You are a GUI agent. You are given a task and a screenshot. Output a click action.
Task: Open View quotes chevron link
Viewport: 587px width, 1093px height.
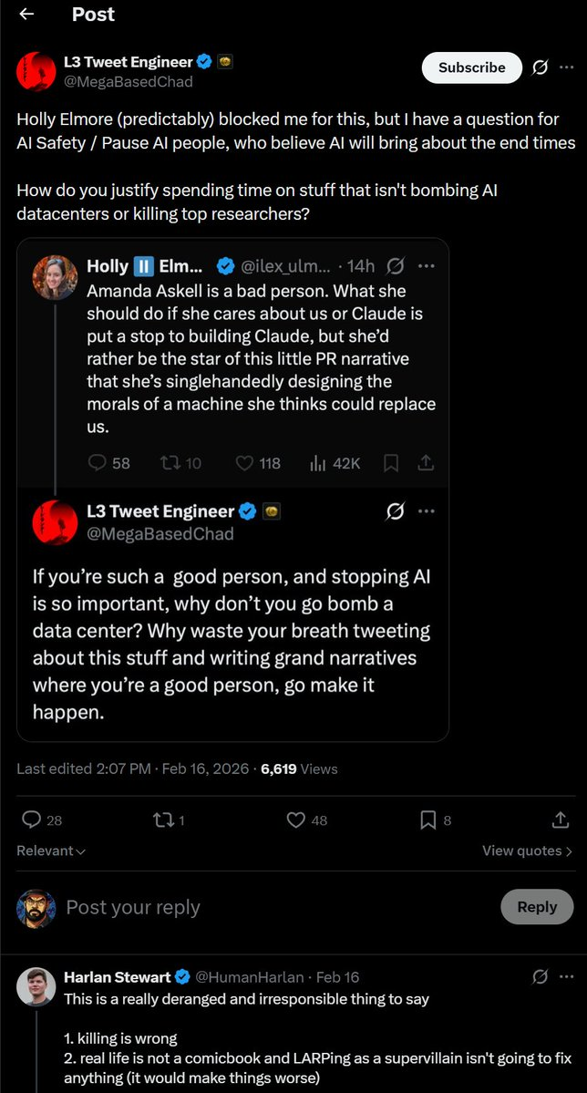tap(527, 851)
